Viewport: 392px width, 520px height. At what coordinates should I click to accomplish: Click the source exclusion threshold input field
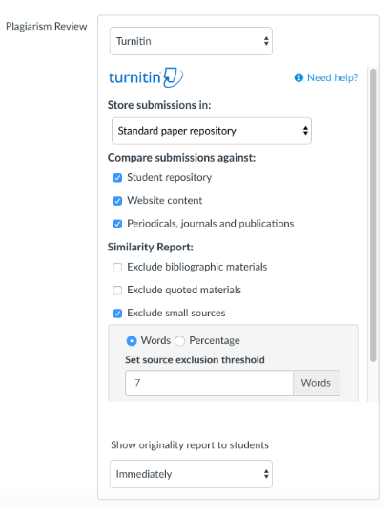point(209,383)
